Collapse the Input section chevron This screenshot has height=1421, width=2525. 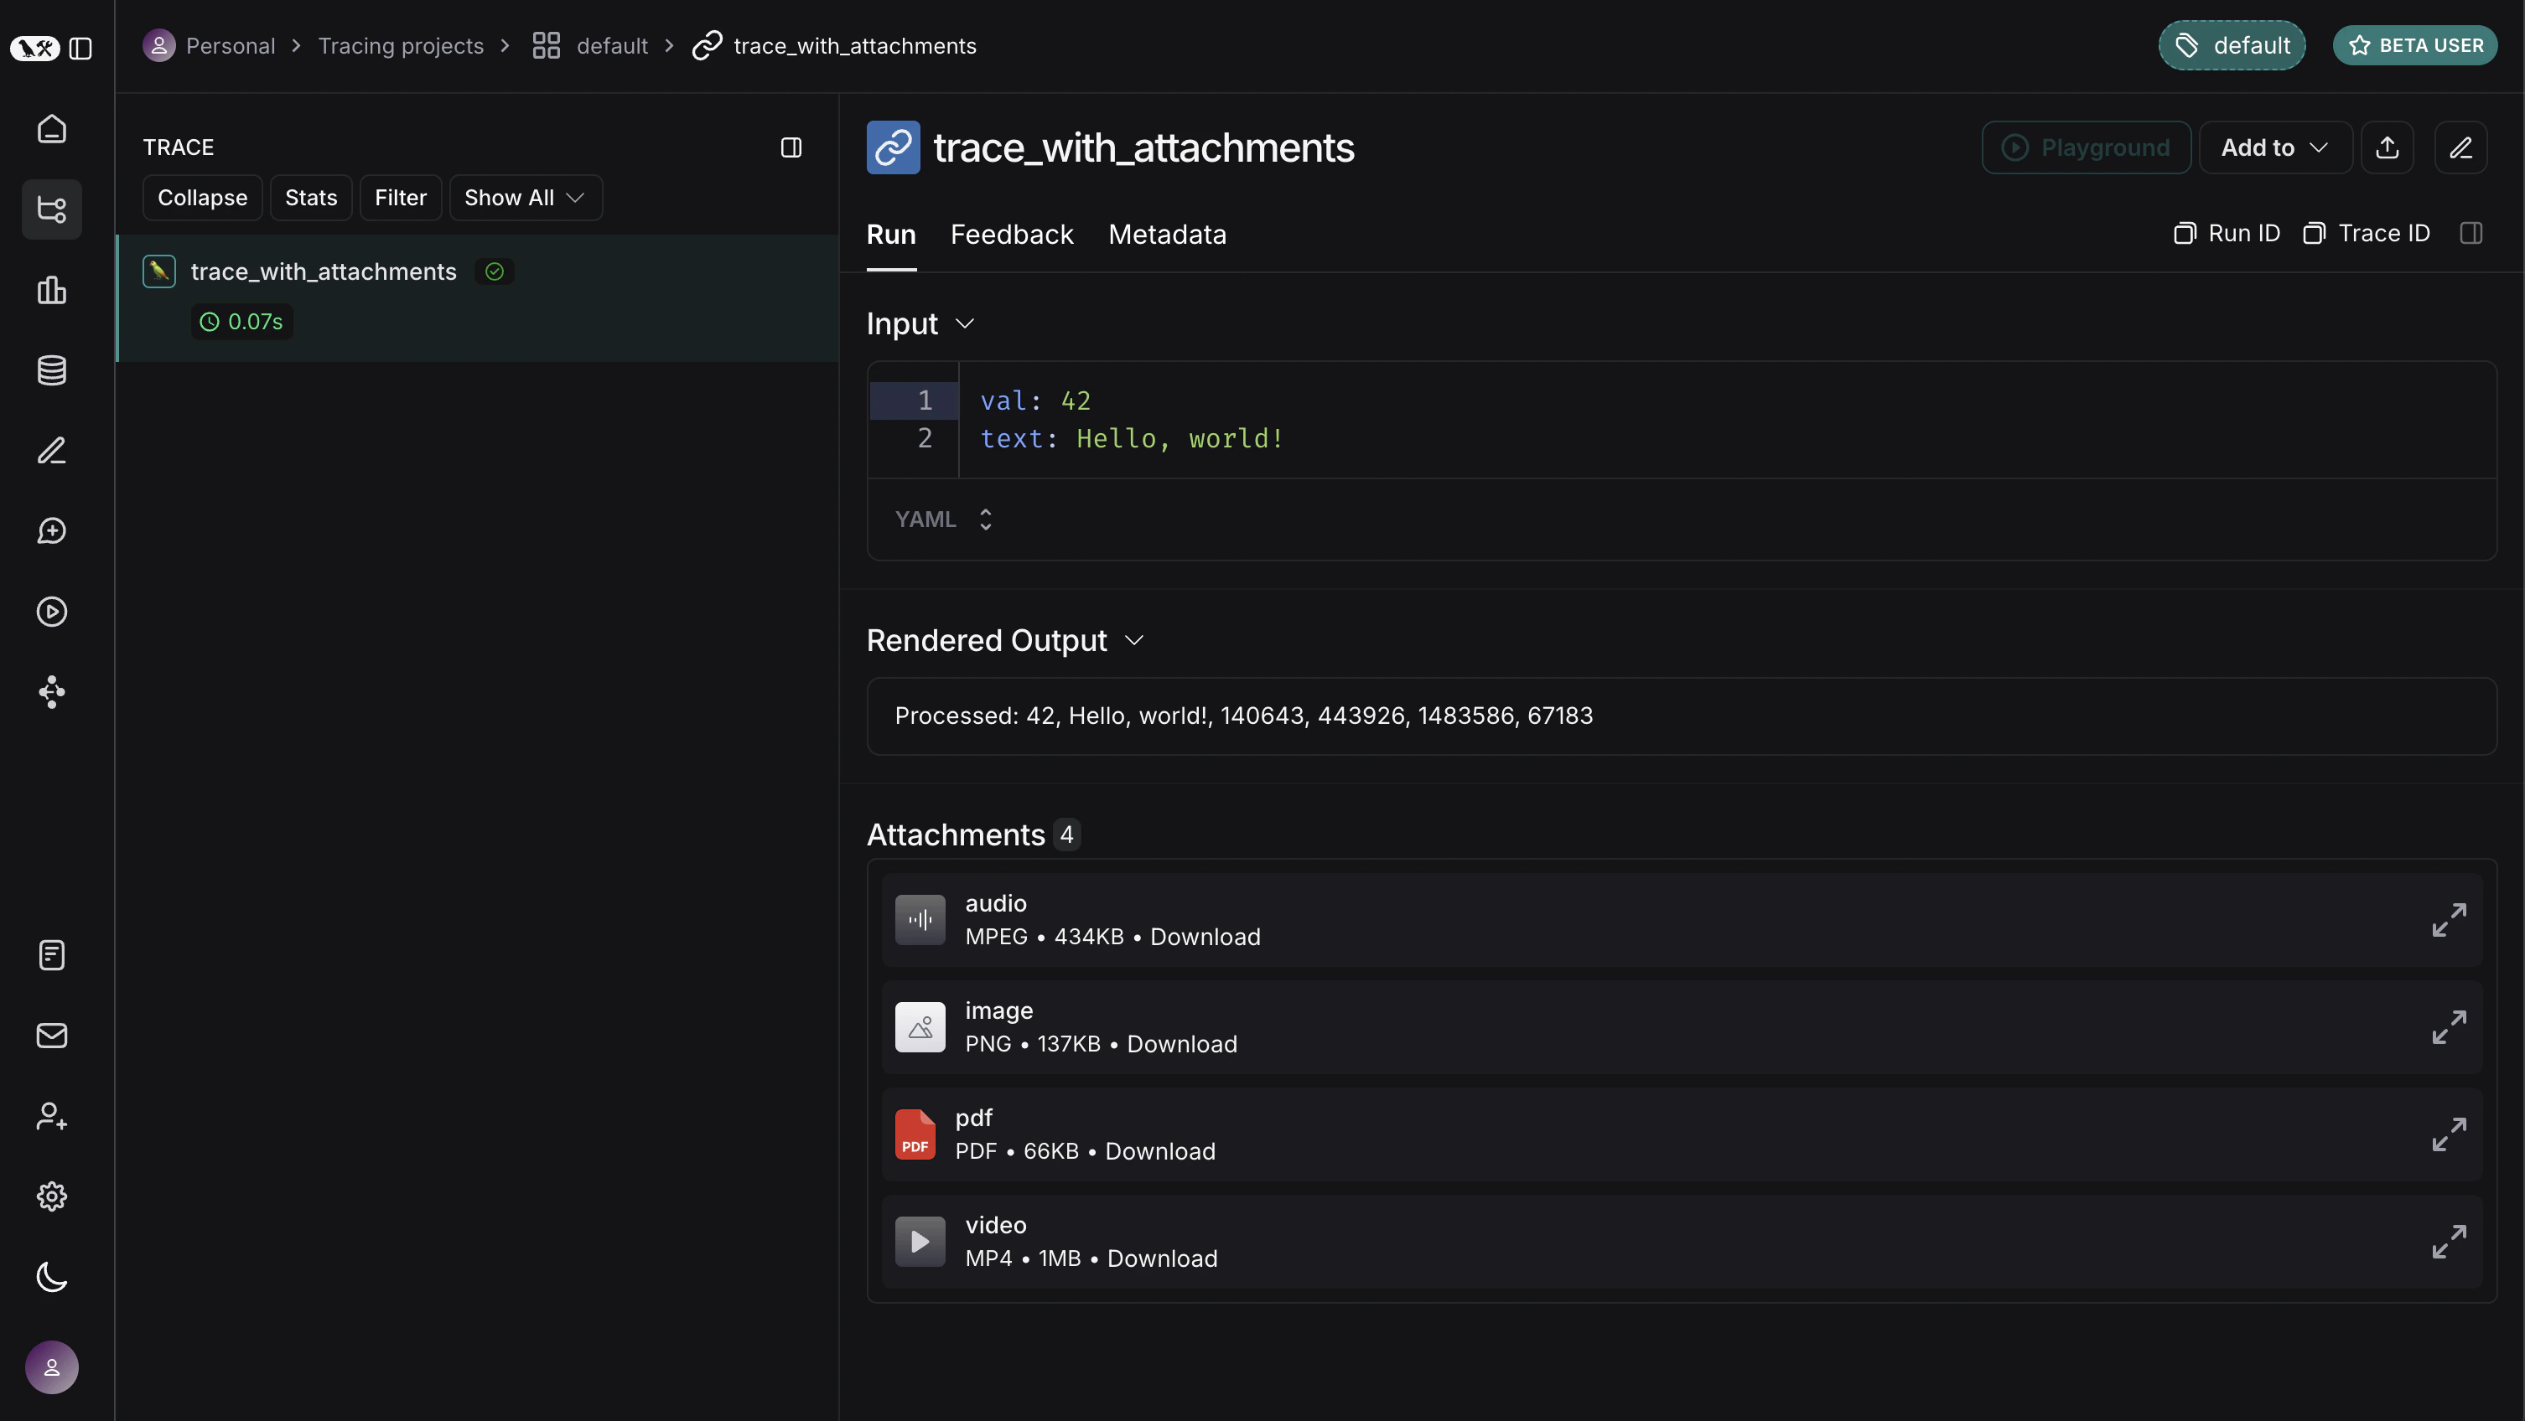[x=966, y=323]
